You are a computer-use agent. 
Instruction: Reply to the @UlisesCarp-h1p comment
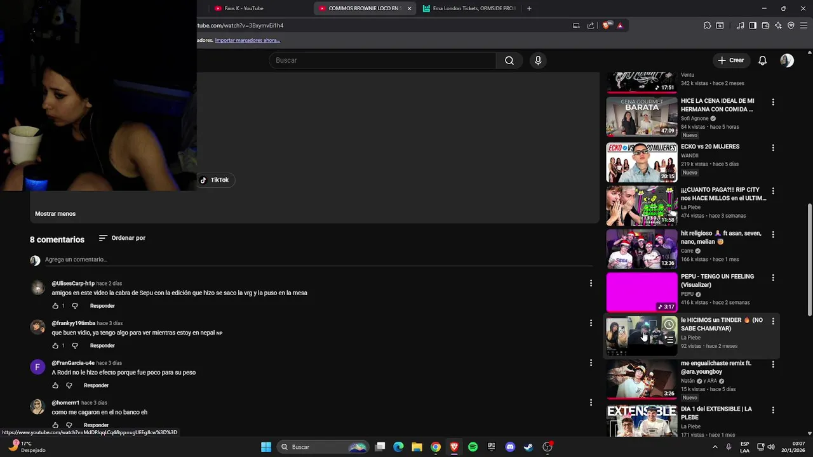click(102, 306)
